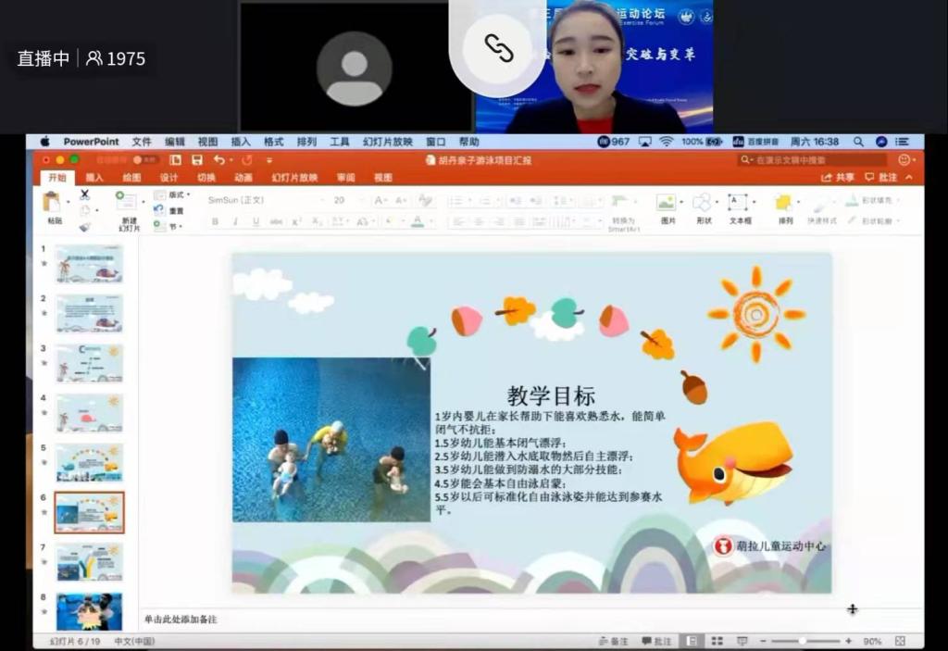Click the save icon in title bar

197,160
